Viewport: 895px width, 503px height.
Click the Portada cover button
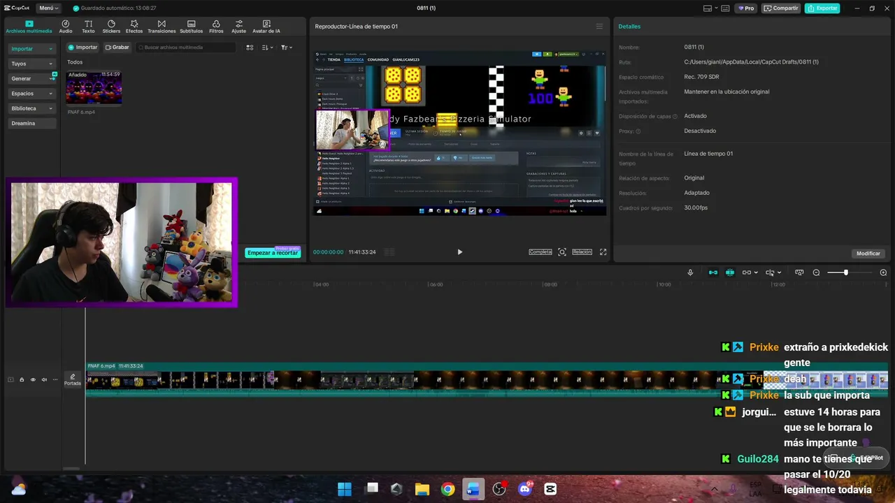click(73, 380)
